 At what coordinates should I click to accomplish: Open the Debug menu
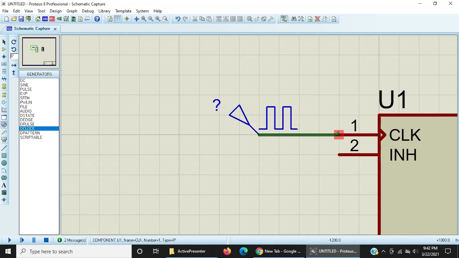click(x=87, y=11)
